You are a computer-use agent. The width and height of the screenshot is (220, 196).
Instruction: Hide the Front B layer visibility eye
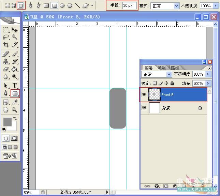click(x=144, y=95)
